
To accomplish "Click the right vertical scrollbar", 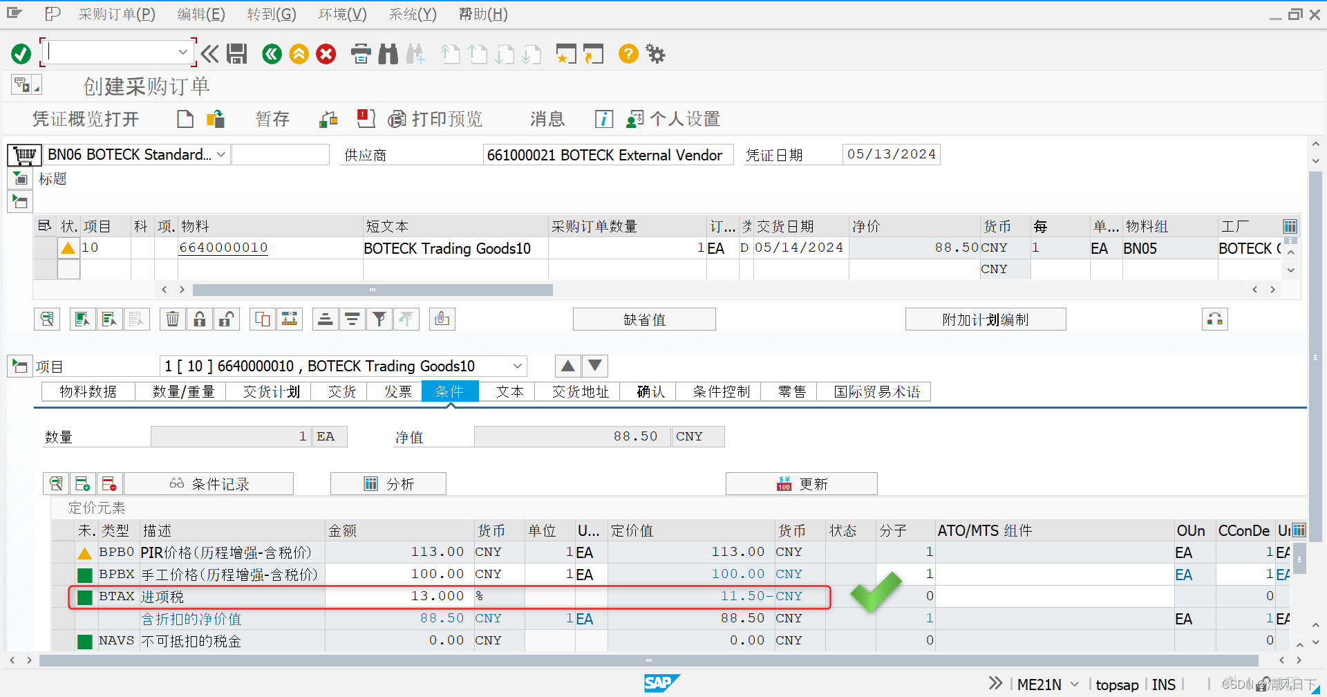I will point(1315,357).
